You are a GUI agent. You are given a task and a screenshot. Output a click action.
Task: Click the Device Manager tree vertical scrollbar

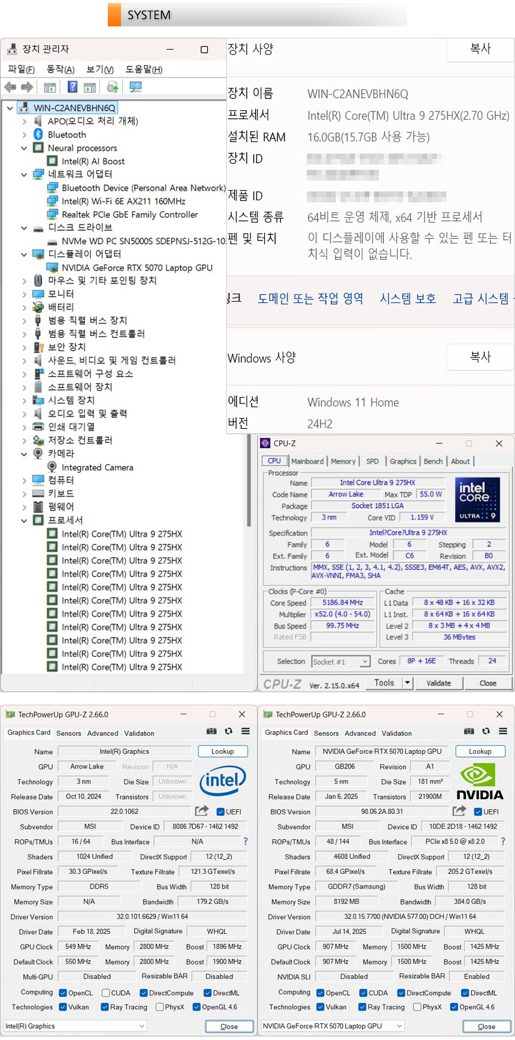[249, 480]
